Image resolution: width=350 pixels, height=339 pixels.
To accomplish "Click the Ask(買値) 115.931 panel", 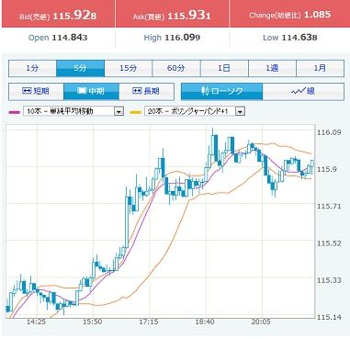I will [172, 14].
